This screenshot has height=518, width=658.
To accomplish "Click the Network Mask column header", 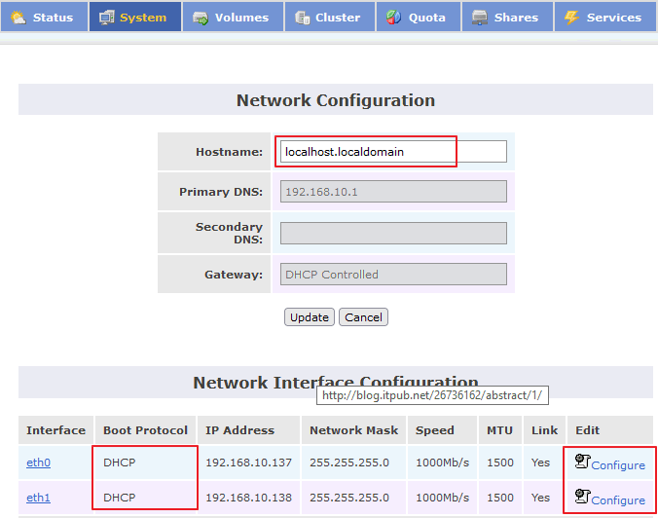I will [x=353, y=429].
